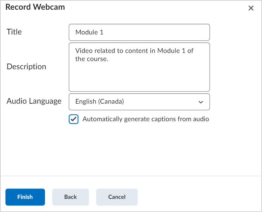Select the English (Canada) combo box value
The width and height of the screenshot is (262, 212).
click(x=100, y=102)
